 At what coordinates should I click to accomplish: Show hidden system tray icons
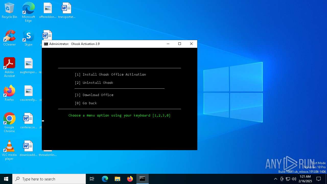275,179
